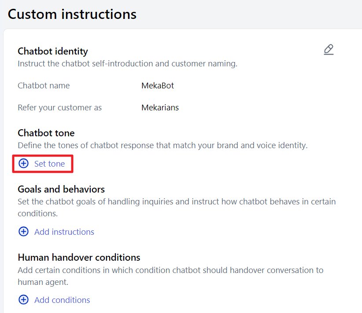Select the Custom instructions page title
Screen dimensions: 362x313
click(72, 15)
